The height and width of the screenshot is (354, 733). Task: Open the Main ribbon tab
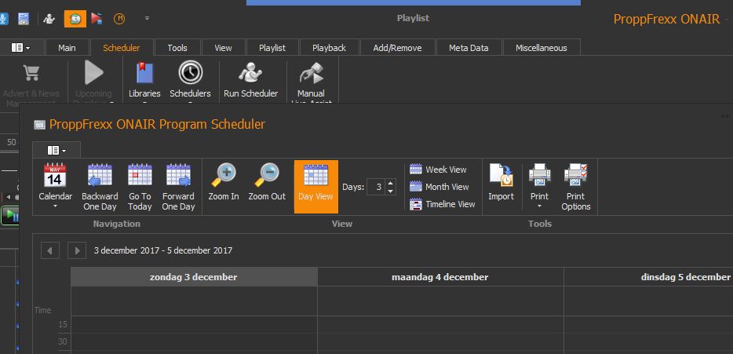[67, 48]
